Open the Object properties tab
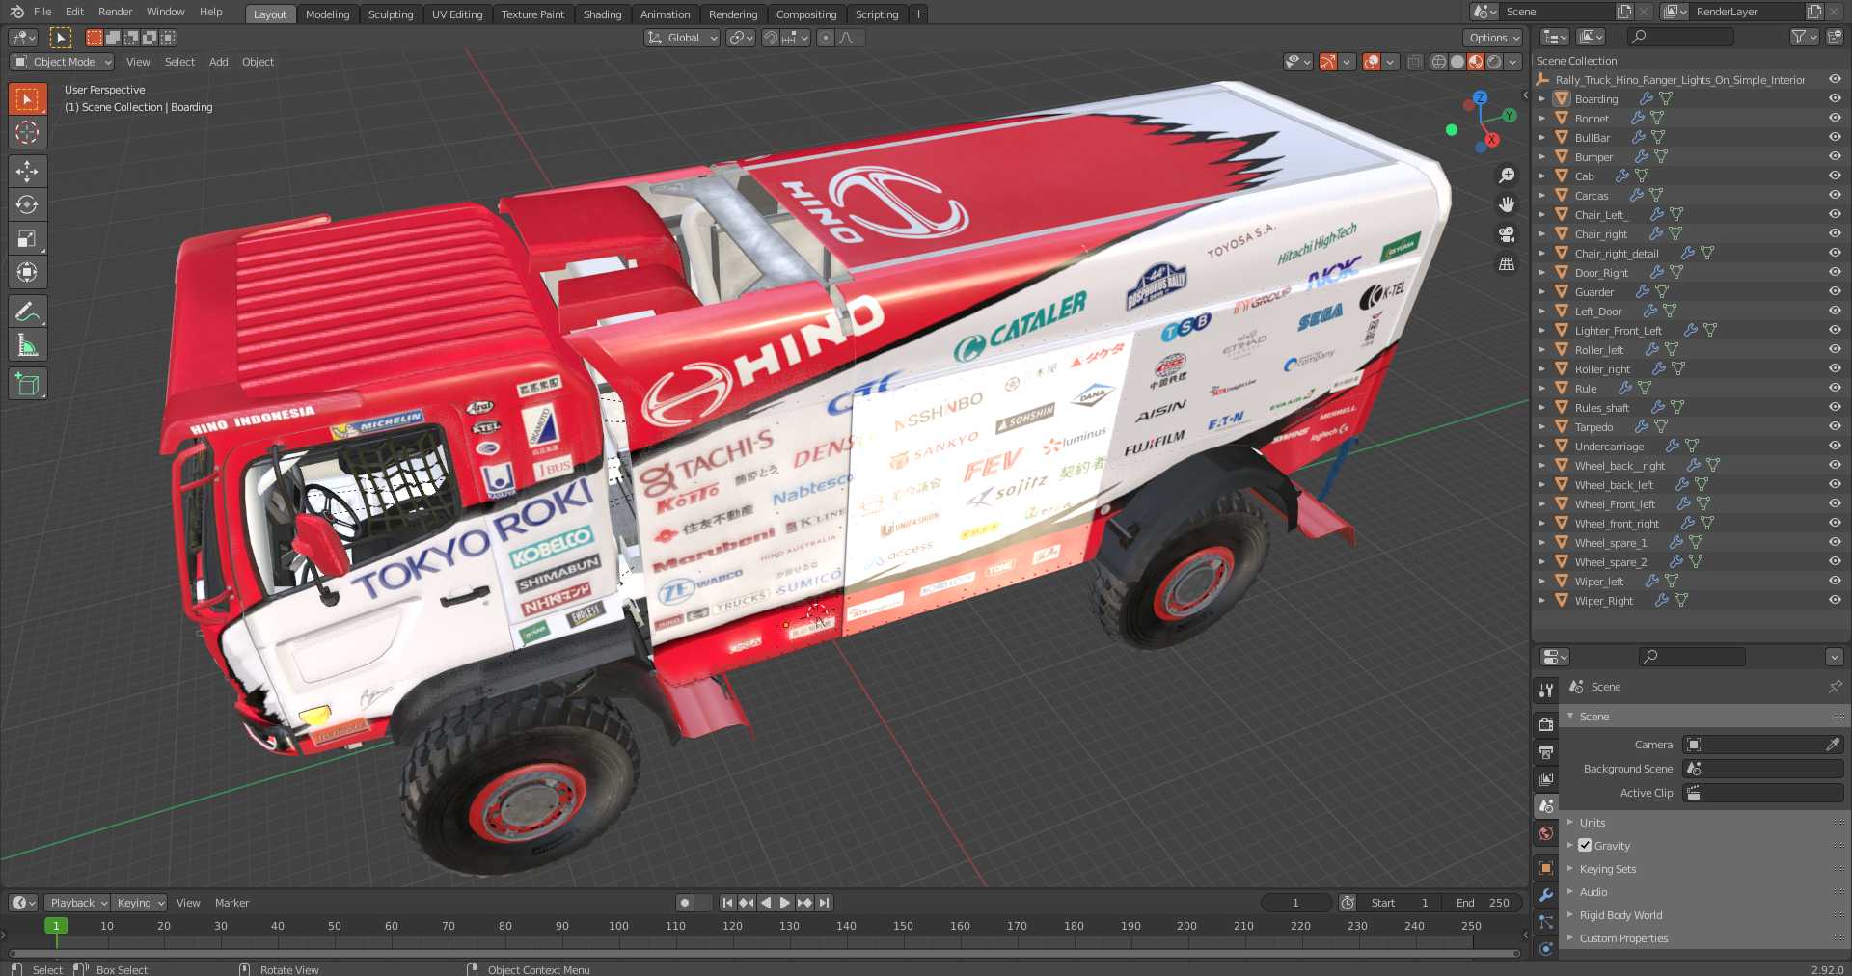Screen dimensions: 1852x976 (1546, 868)
